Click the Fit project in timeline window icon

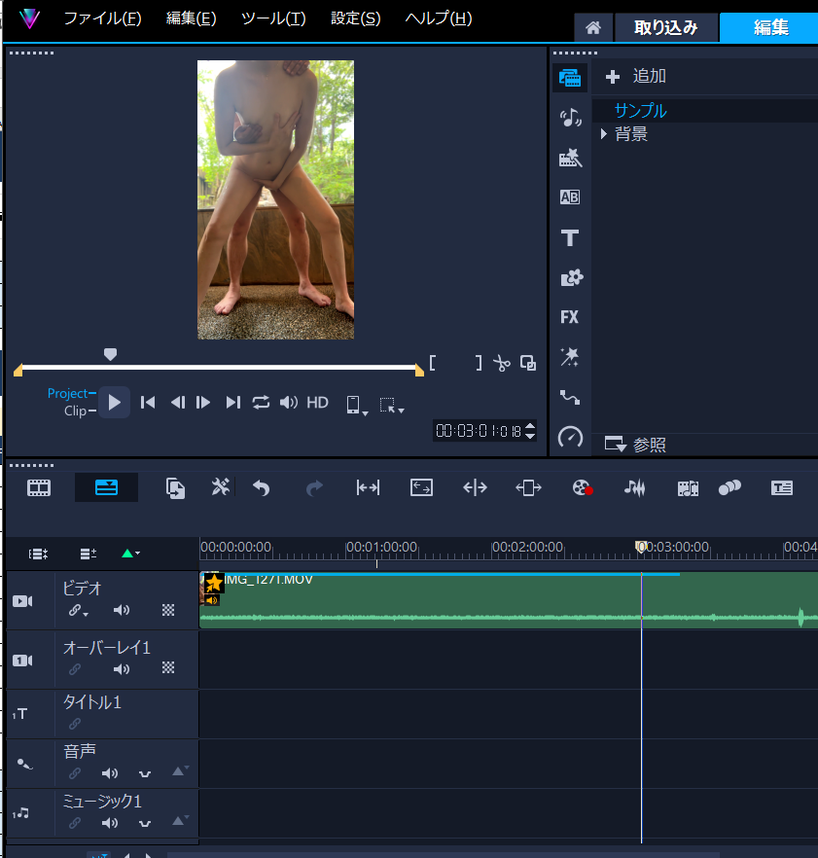tap(421, 487)
